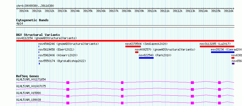Click the small blue mark under nsv5550174
This screenshot has width=242, height=106.
39,64
